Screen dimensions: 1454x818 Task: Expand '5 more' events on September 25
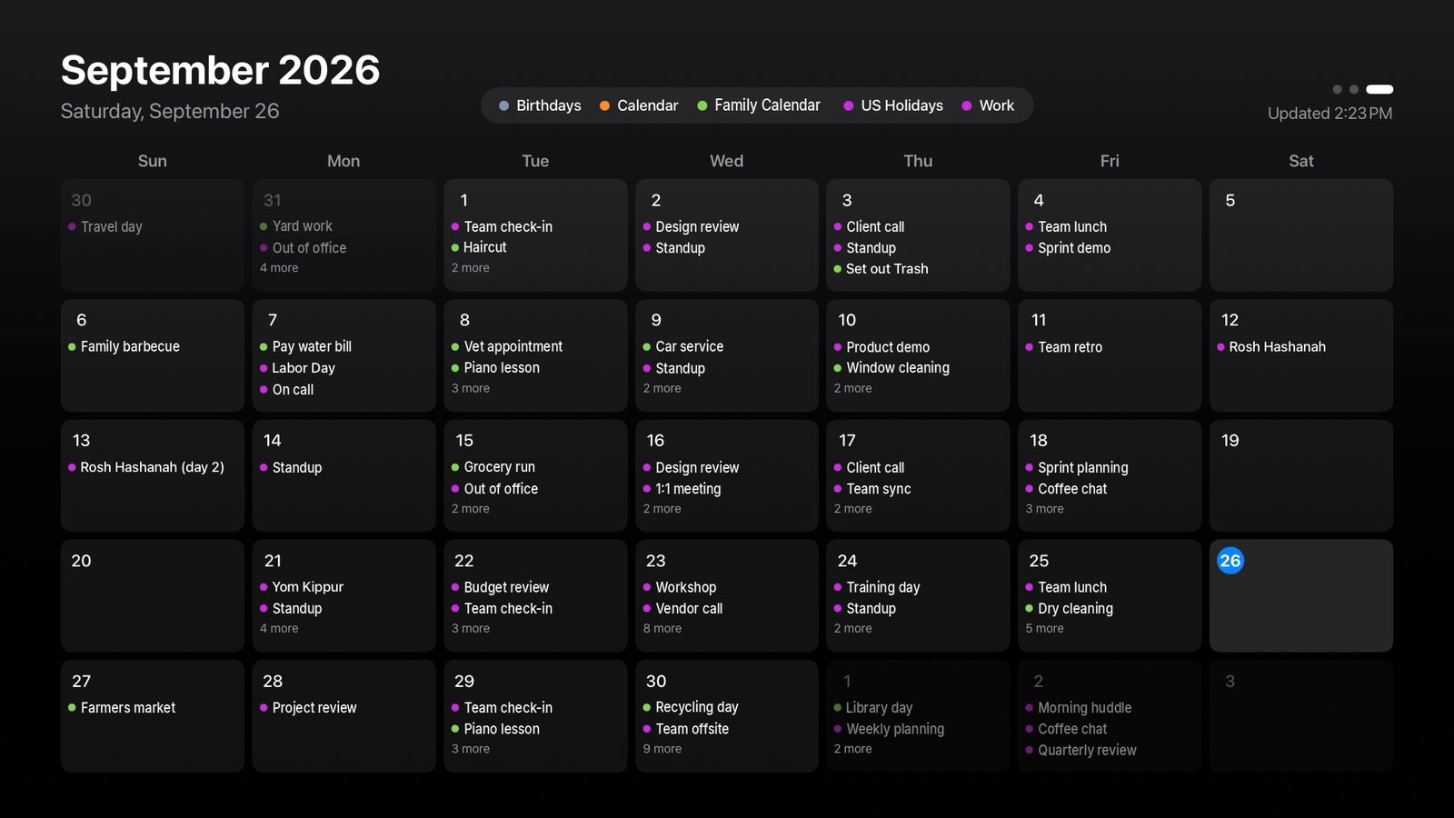click(x=1045, y=629)
